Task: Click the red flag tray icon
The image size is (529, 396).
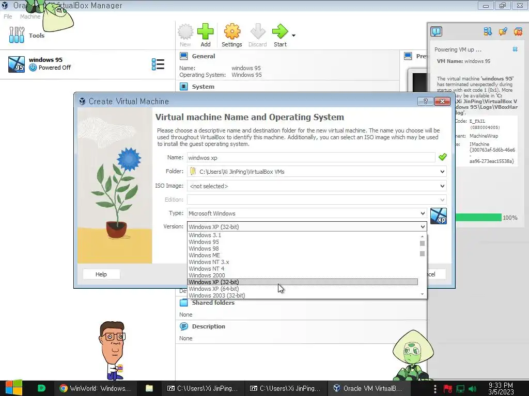Action: (x=447, y=389)
